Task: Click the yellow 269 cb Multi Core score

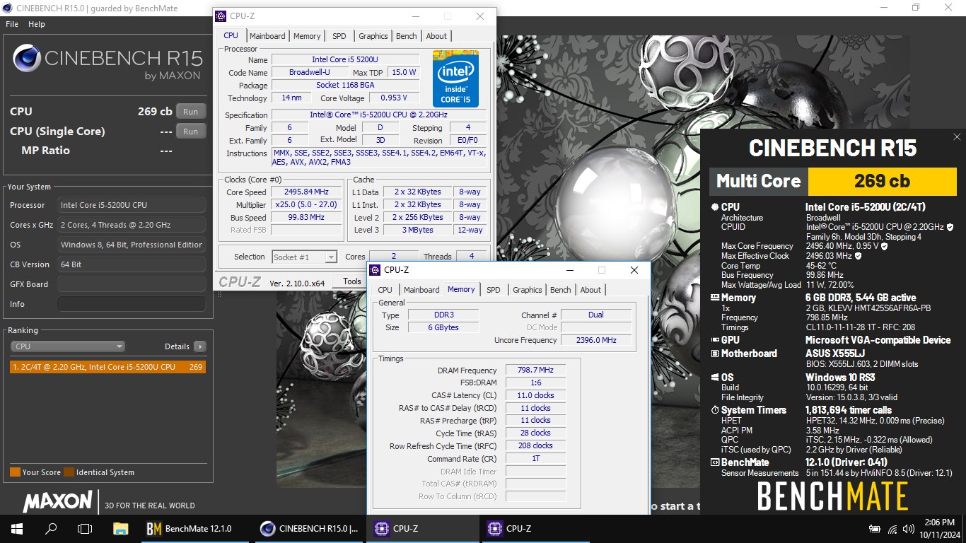Action: coord(882,181)
